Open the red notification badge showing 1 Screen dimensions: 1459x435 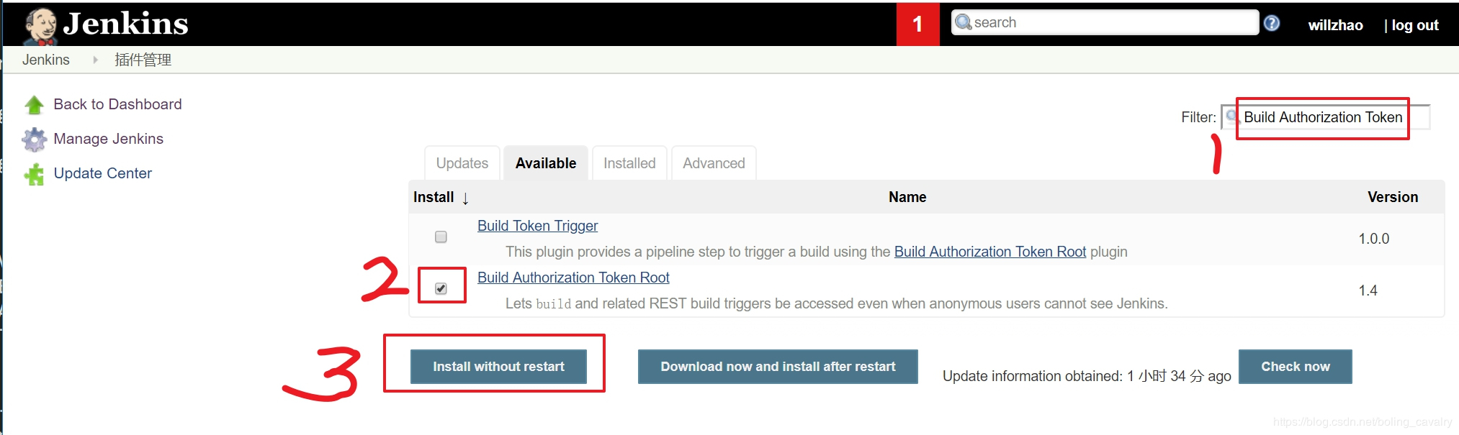click(x=917, y=24)
